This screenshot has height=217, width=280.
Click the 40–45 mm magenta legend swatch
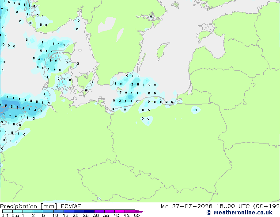pyautogui.click(x=120, y=211)
